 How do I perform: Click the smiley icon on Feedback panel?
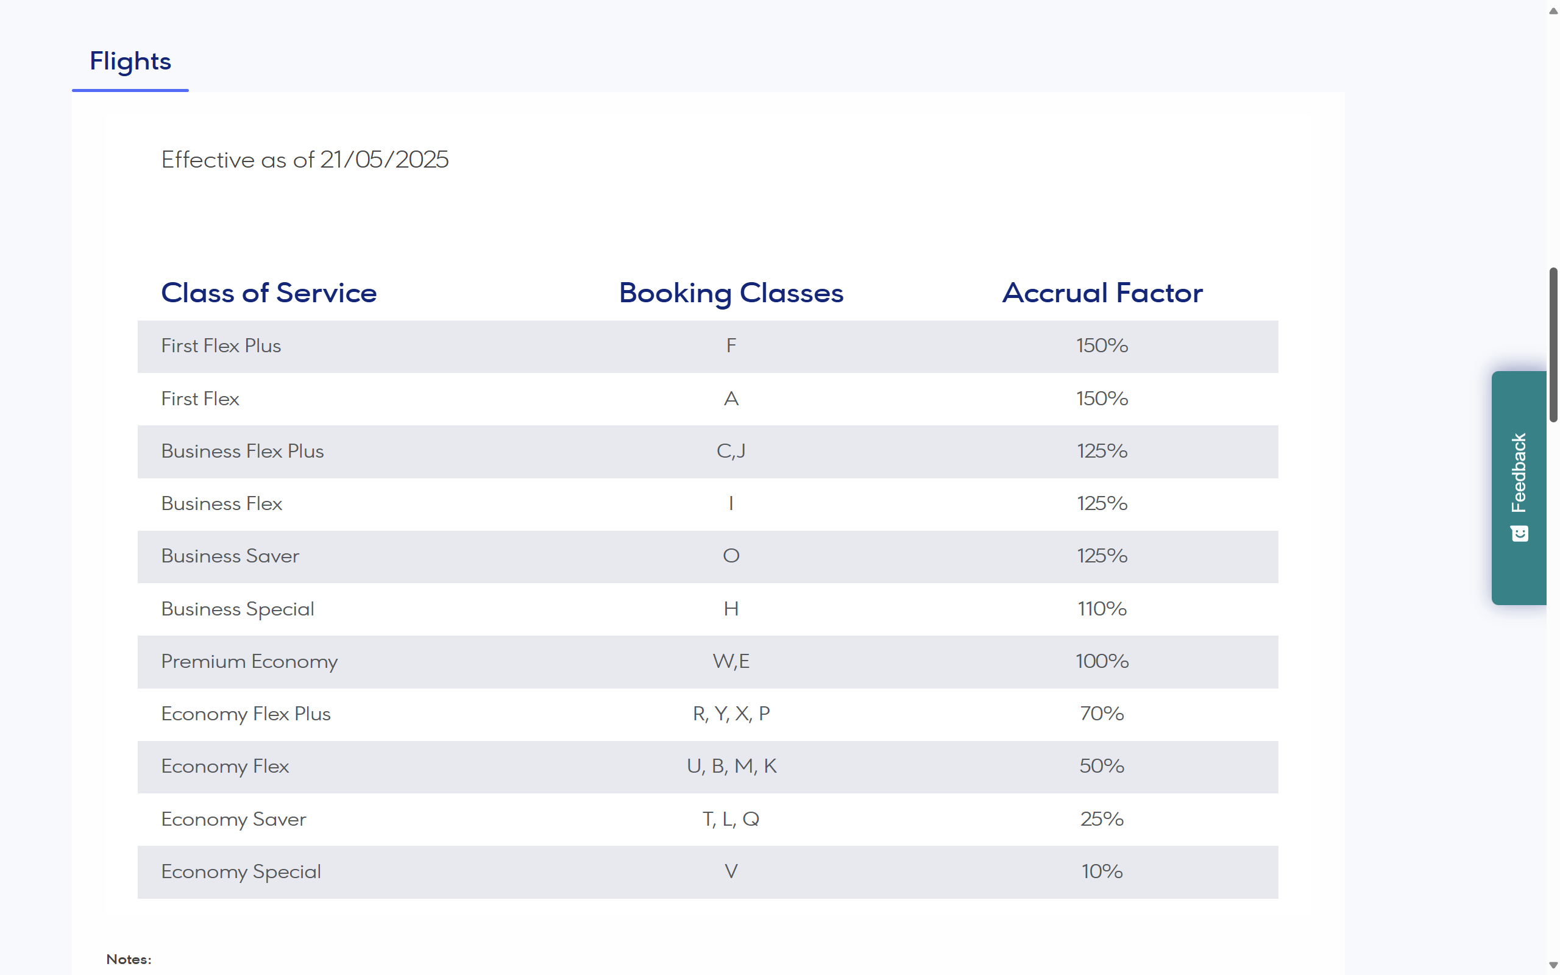(x=1519, y=533)
